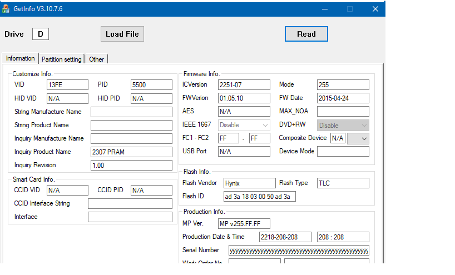Select the CCID VID field

pos(67,190)
